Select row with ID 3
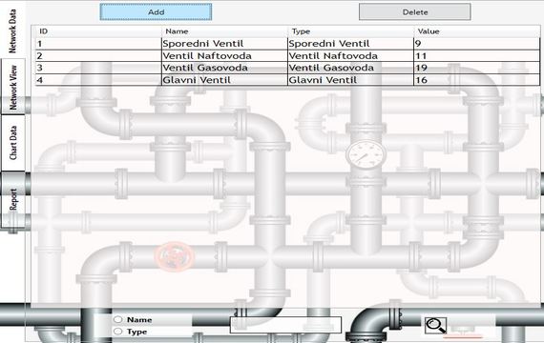 tap(287, 68)
